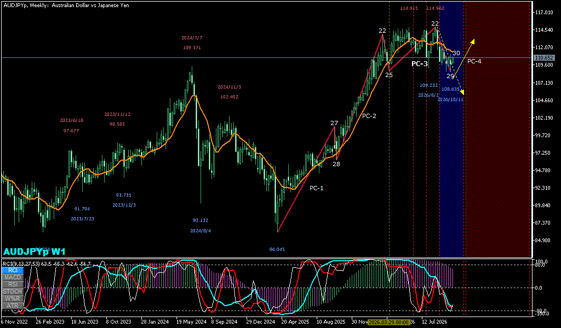Image resolution: width=561 pixels, height=328 pixels.
Task: Click the 109.232 low price label
Action: coord(428,85)
